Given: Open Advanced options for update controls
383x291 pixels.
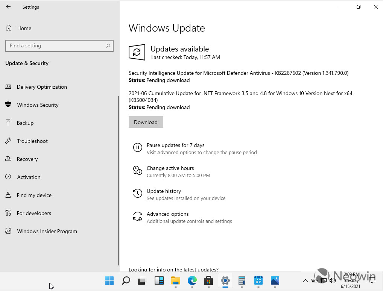Looking at the screenshot, I should pyautogui.click(x=168, y=214).
